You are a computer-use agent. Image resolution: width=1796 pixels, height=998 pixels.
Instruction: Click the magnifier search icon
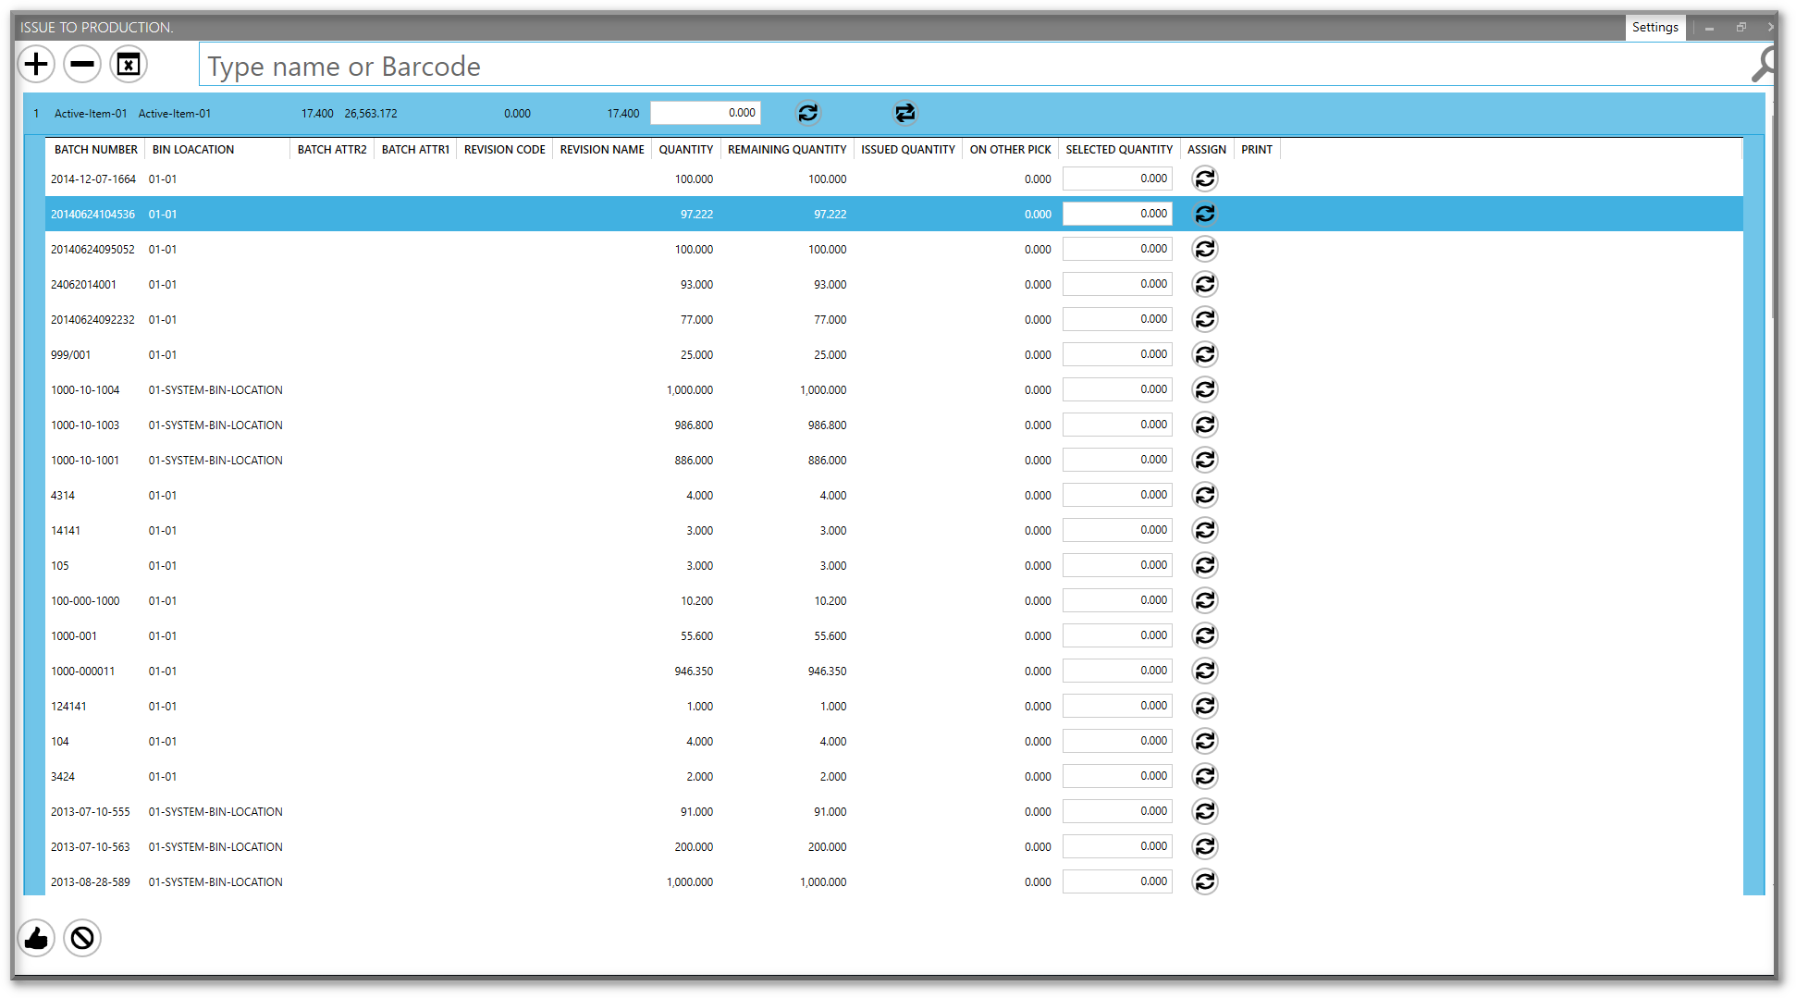[x=1763, y=65]
